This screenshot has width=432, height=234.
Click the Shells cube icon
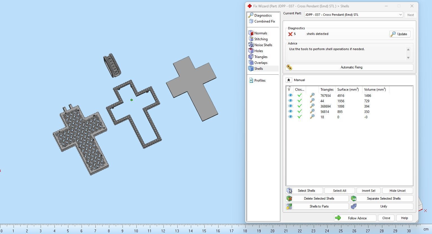(251, 68)
